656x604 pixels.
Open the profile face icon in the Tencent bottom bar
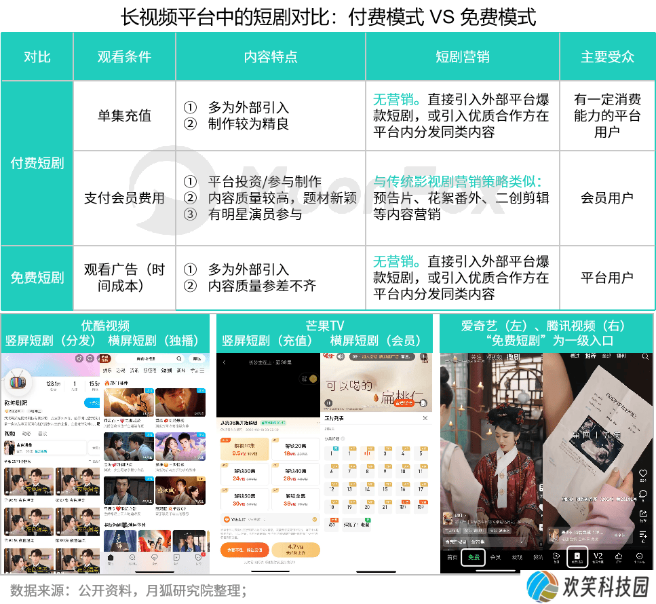(x=639, y=556)
